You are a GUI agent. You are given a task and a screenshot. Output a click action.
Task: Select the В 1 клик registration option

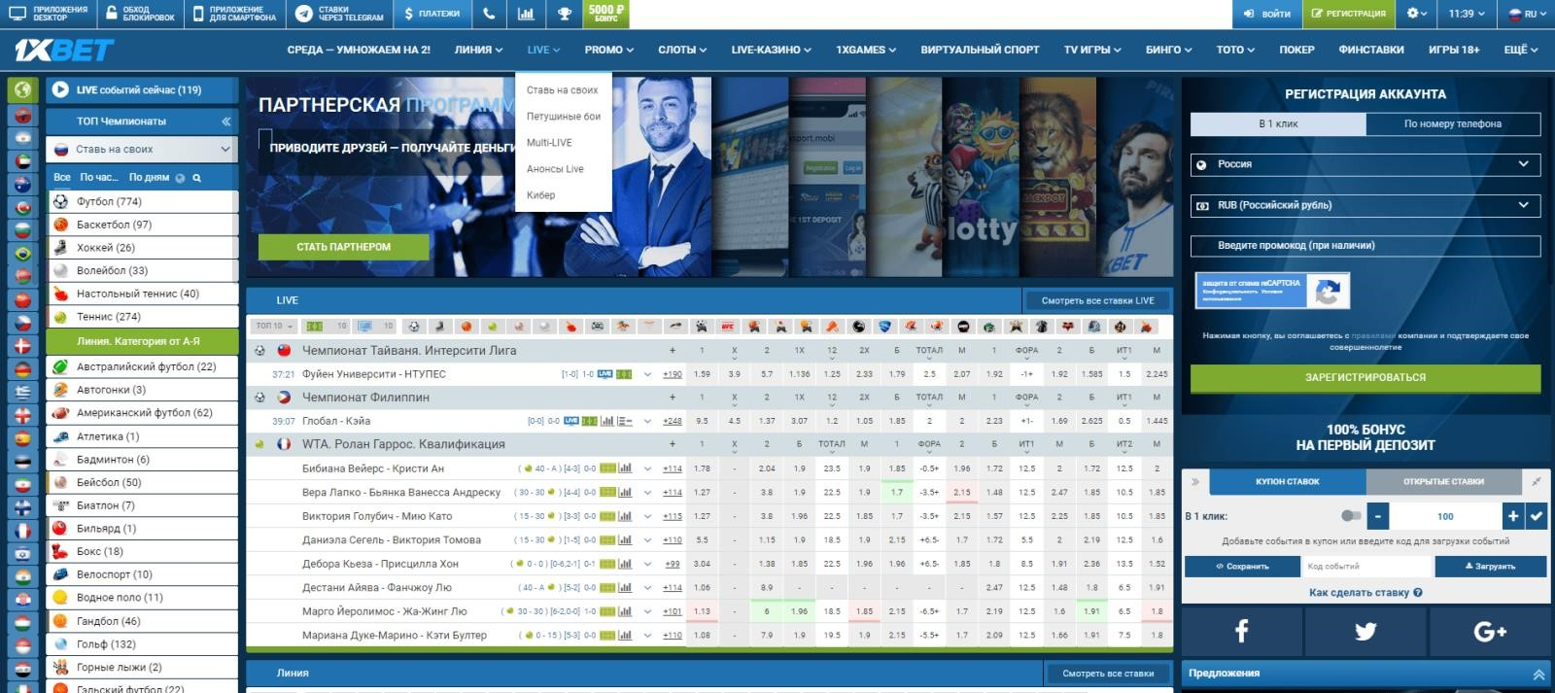click(1278, 123)
